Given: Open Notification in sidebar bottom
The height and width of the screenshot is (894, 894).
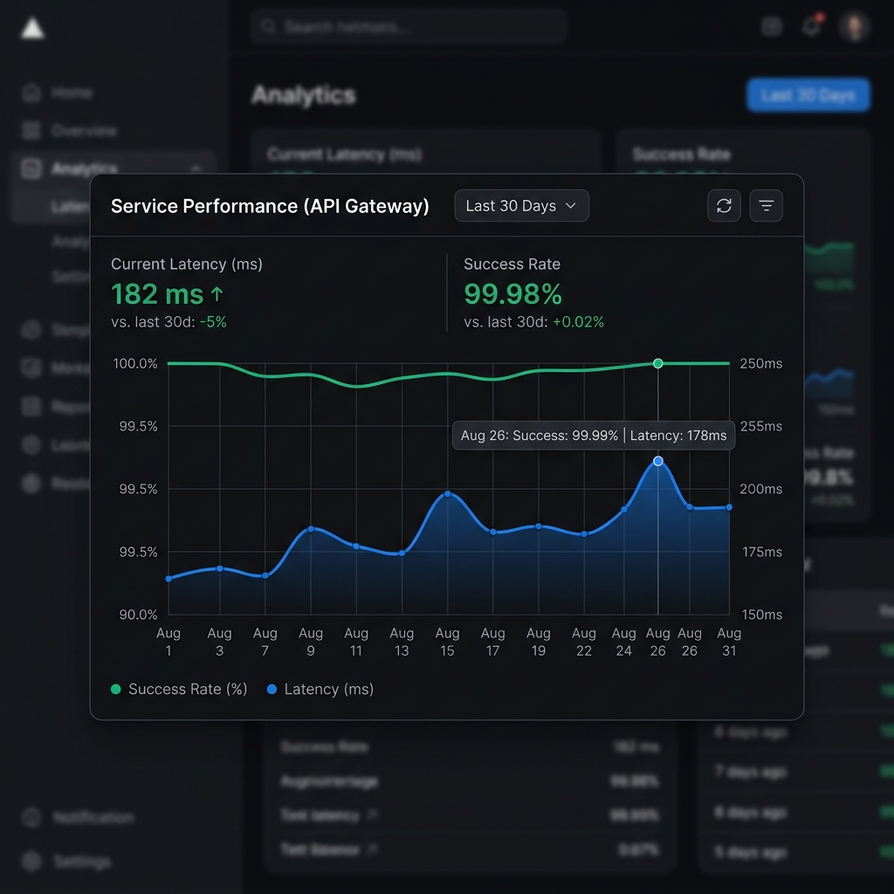Looking at the screenshot, I should point(93,817).
